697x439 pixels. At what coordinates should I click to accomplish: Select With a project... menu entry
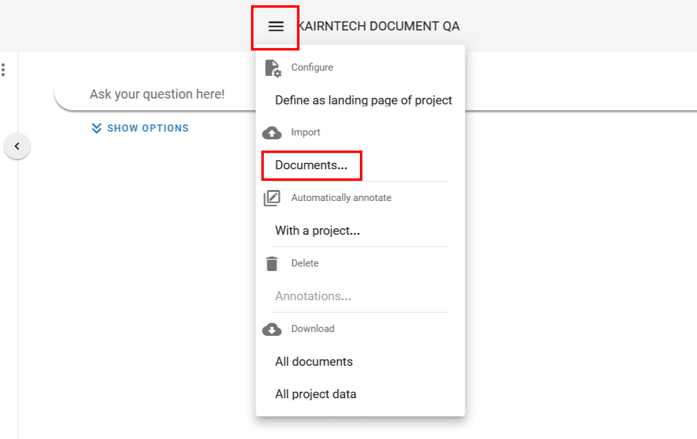click(x=317, y=230)
